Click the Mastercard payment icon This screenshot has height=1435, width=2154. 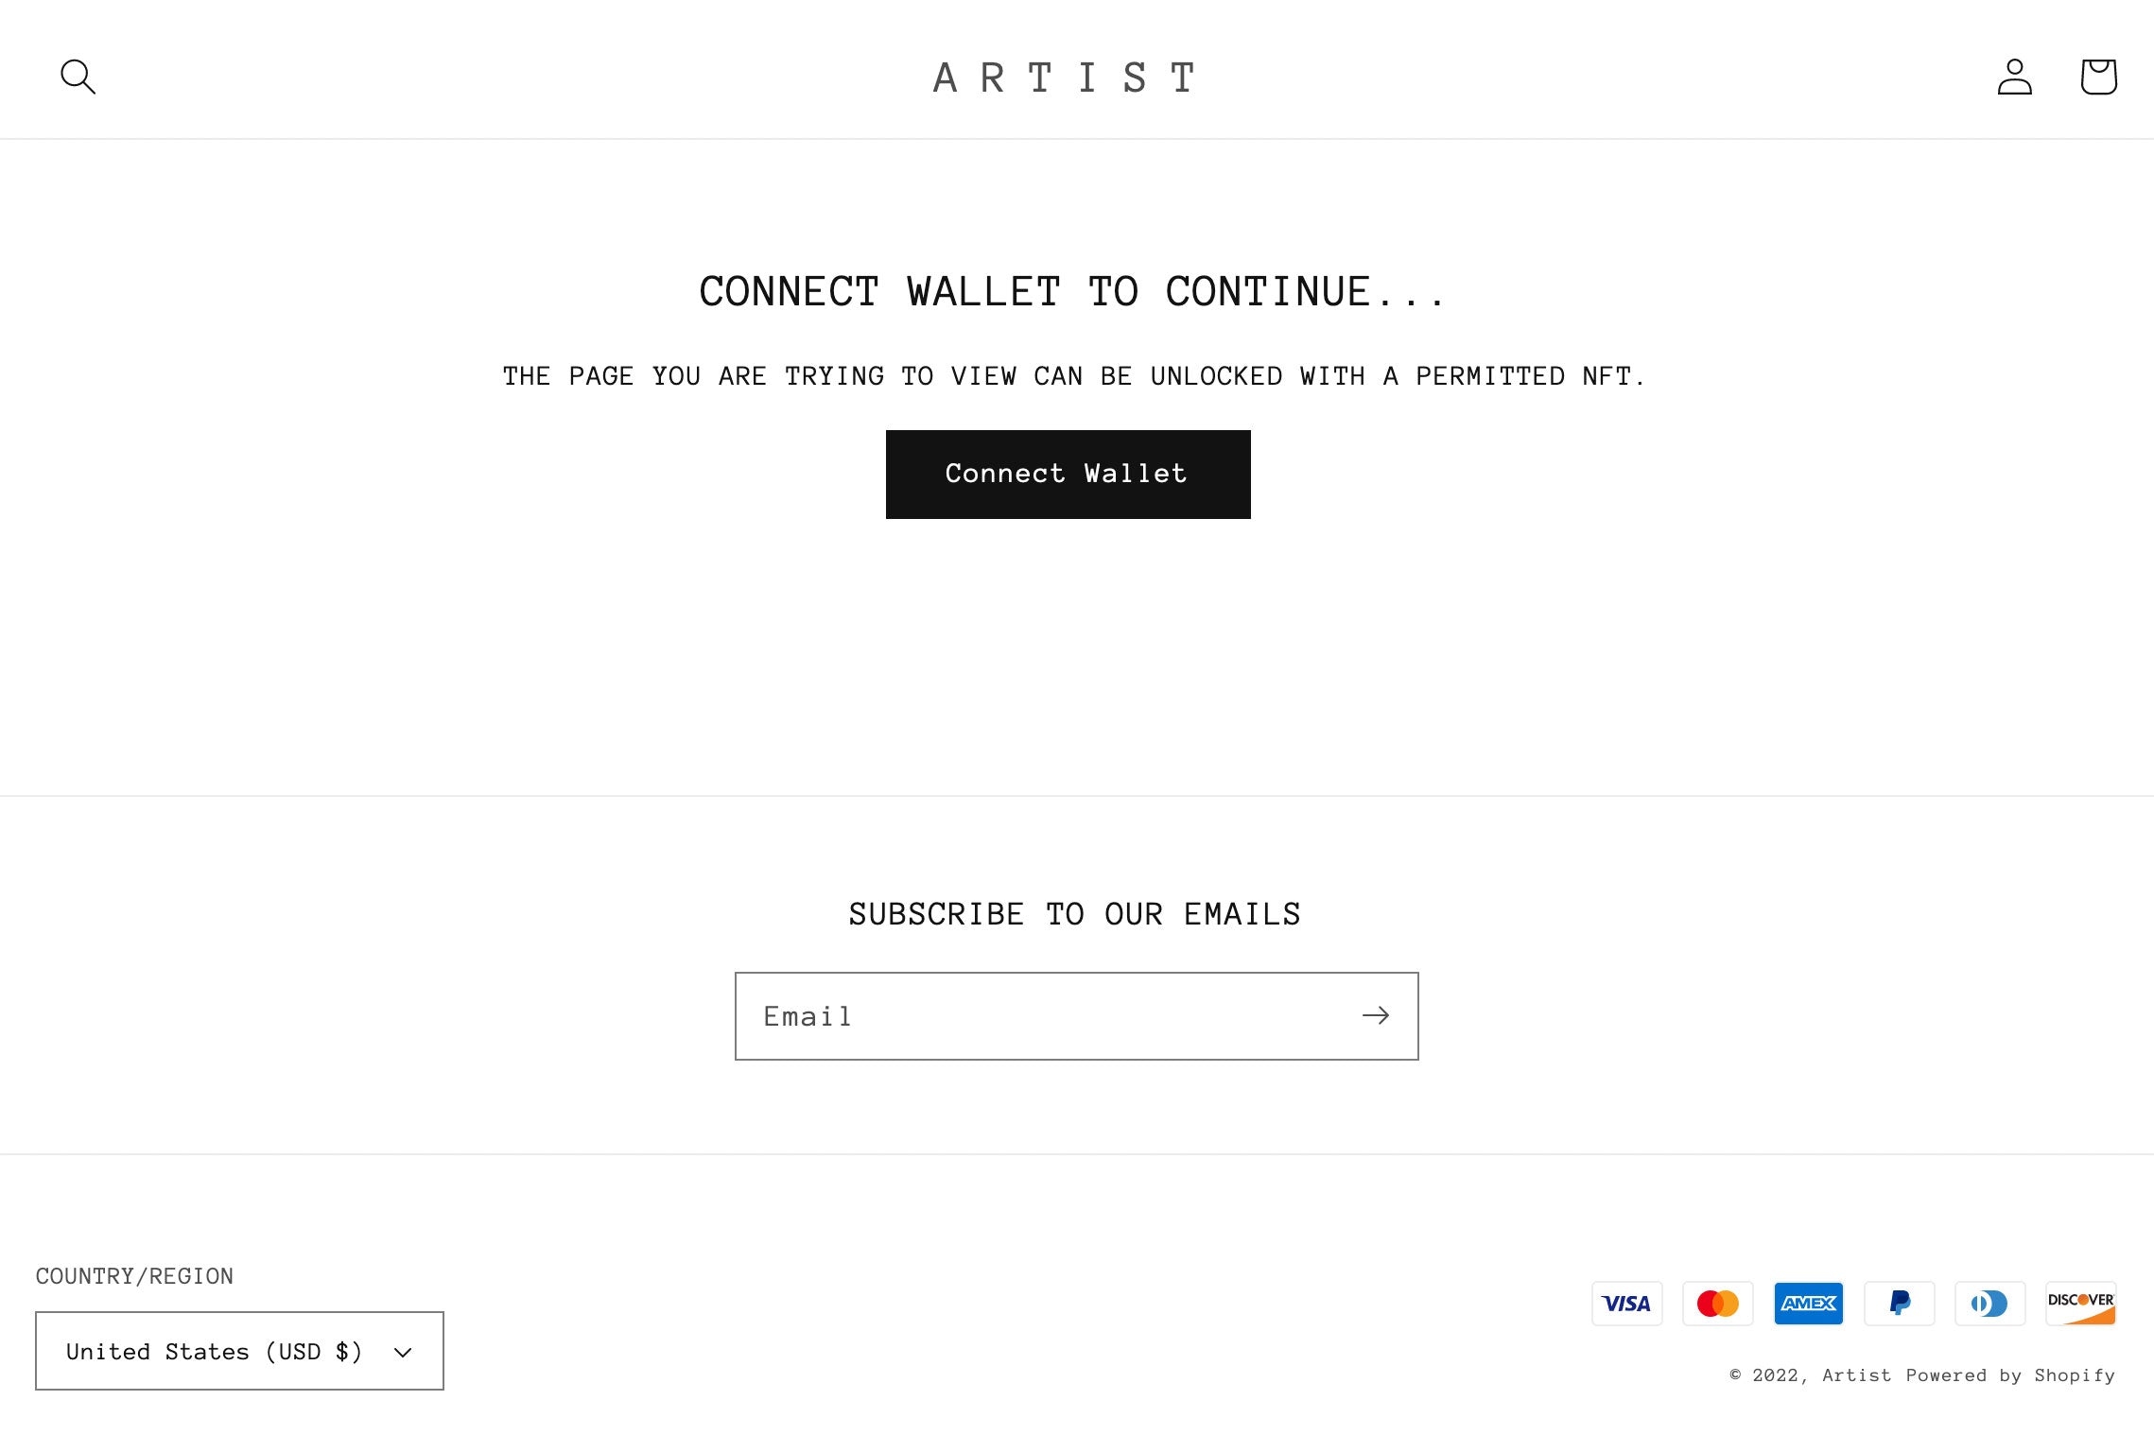(1717, 1304)
